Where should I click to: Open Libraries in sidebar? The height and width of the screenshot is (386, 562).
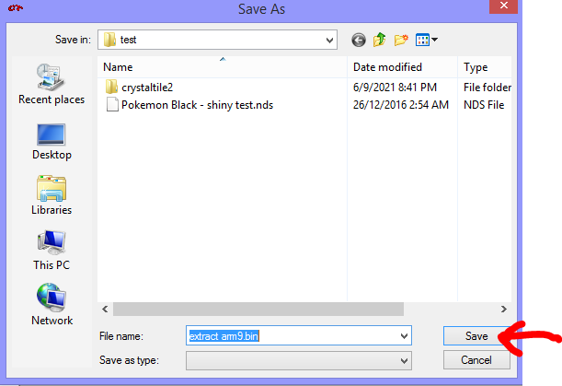pos(52,195)
